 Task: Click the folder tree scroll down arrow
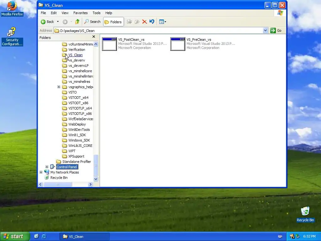pyautogui.click(x=96, y=179)
